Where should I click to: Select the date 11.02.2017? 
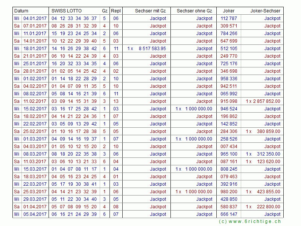click(x=35, y=101)
